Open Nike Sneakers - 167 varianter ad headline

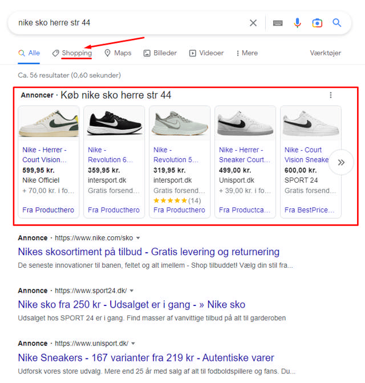pos(146,358)
